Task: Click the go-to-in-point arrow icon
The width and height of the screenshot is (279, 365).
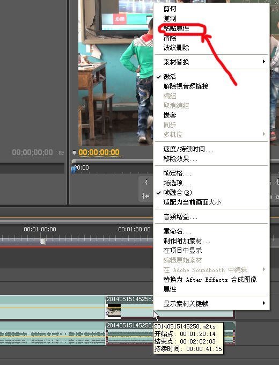Action: click(146, 196)
